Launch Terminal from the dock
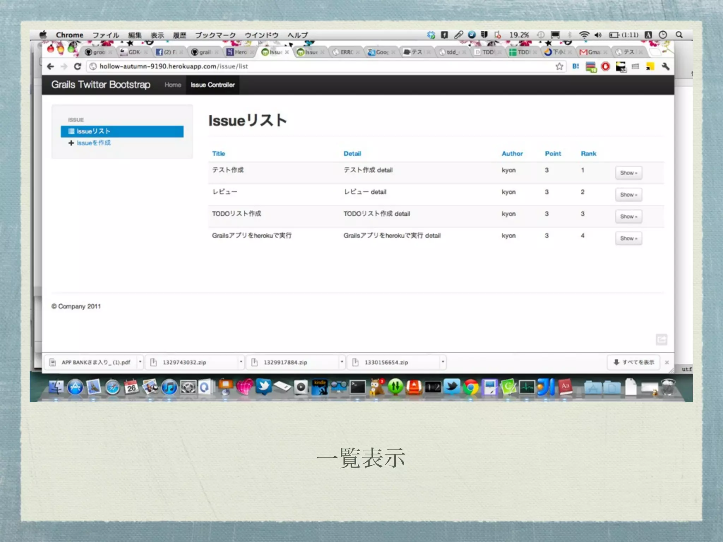 pyautogui.click(x=357, y=387)
